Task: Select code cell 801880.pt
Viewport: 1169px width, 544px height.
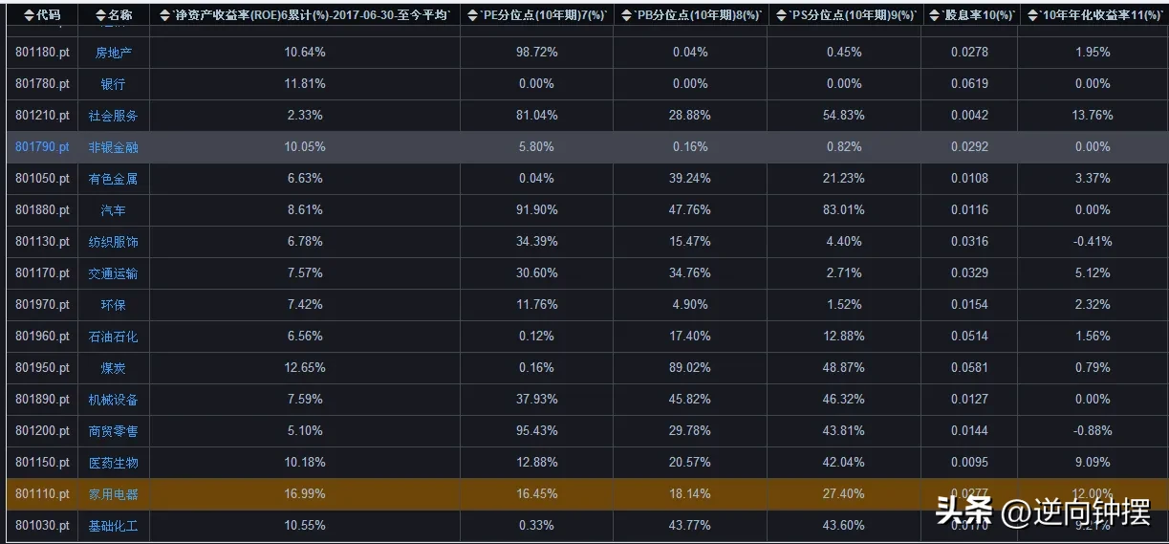Action: pyautogui.click(x=43, y=210)
